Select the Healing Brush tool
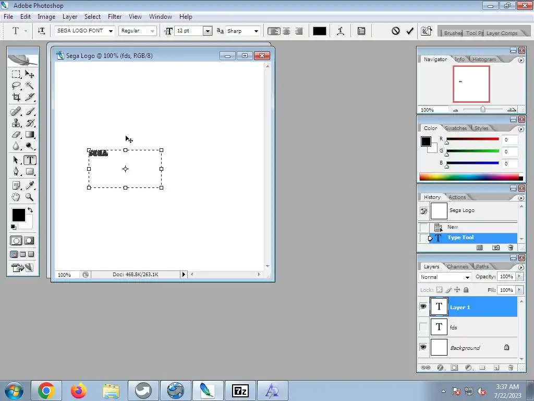Screen dimensions: 534x401 (x=16, y=112)
